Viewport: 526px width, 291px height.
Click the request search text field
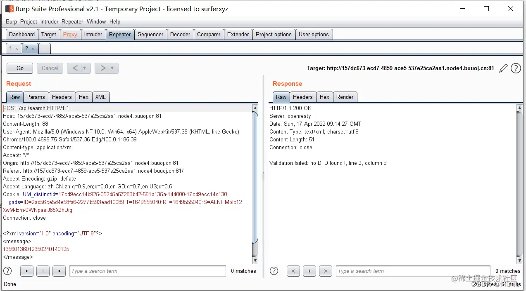click(x=148, y=271)
